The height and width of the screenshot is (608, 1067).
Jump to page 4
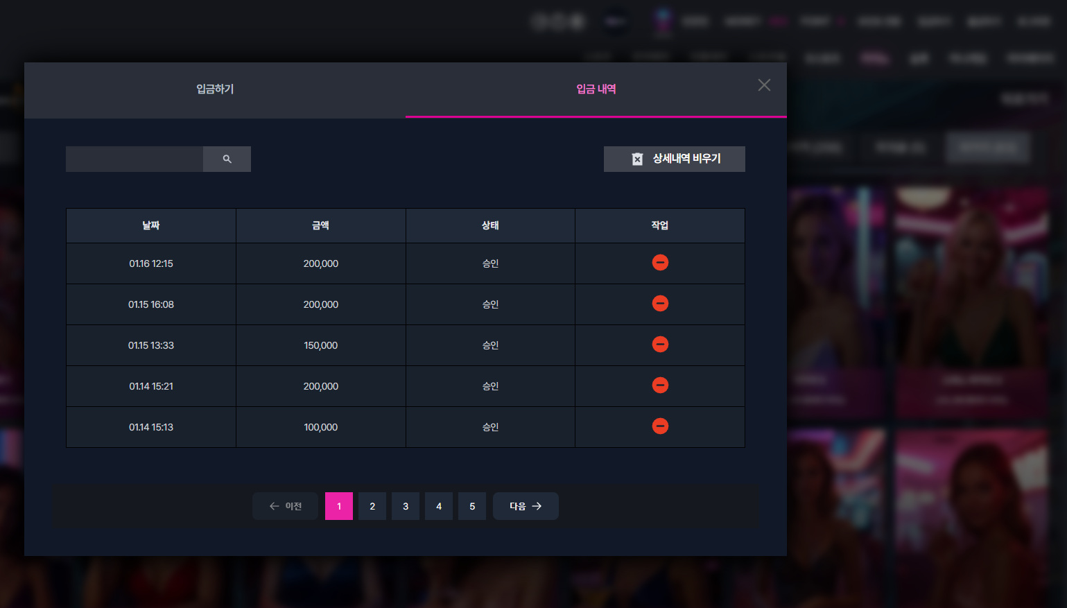point(439,506)
